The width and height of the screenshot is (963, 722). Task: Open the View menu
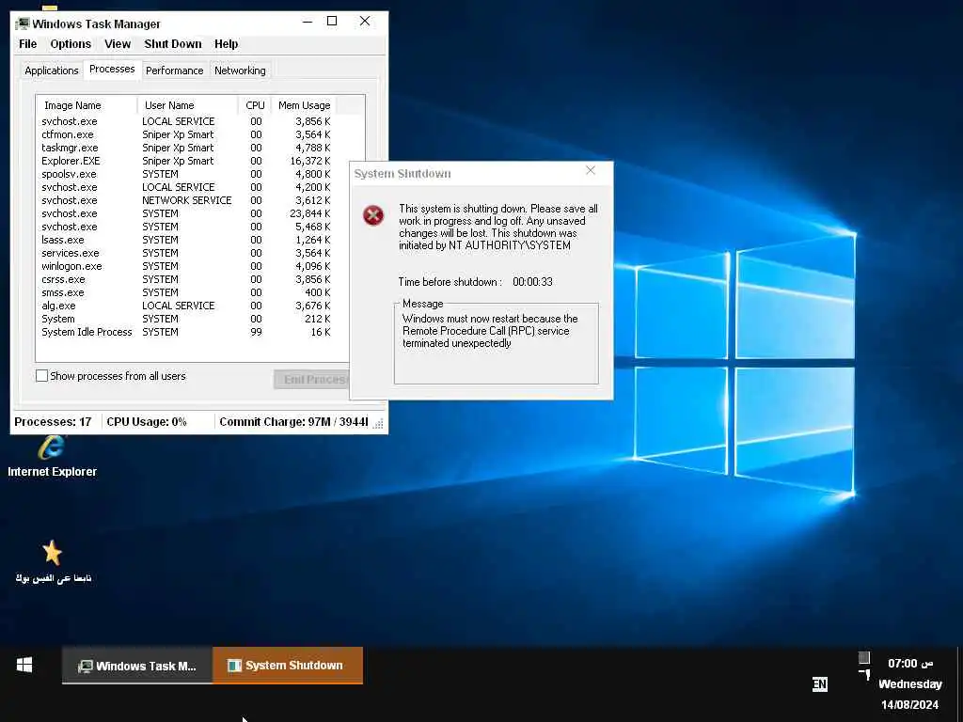(118, 44)
